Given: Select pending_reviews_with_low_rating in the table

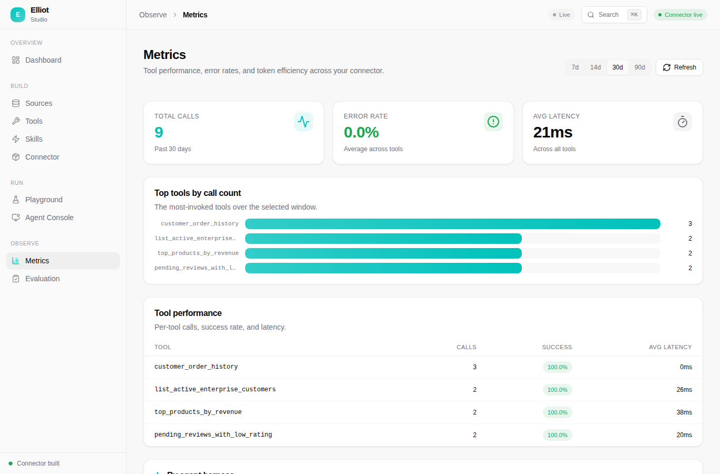Looking at the screenshot, I should click(213, 434).
